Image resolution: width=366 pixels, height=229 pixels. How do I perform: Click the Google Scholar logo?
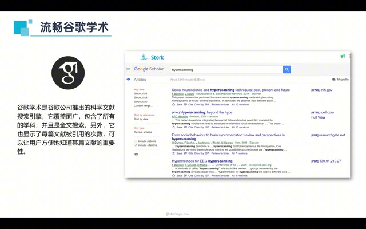[149, 69]
